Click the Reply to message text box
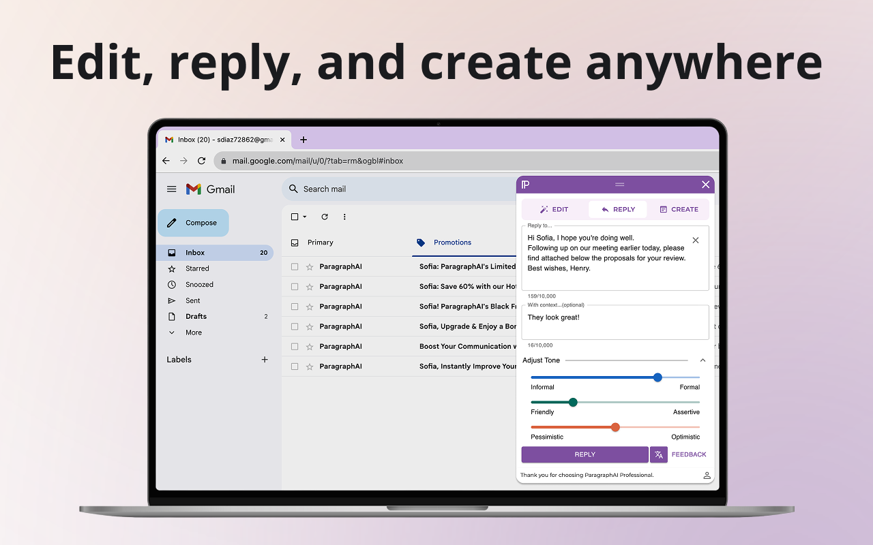 [x=615, y=258]
